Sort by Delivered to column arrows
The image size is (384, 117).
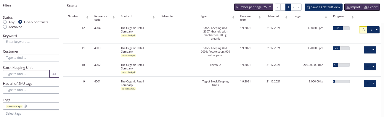point(286,18)
